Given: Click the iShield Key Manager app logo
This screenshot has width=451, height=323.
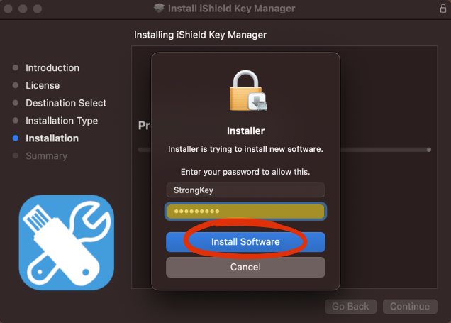Looking at the screenshot, I should (x=67, y=242).
